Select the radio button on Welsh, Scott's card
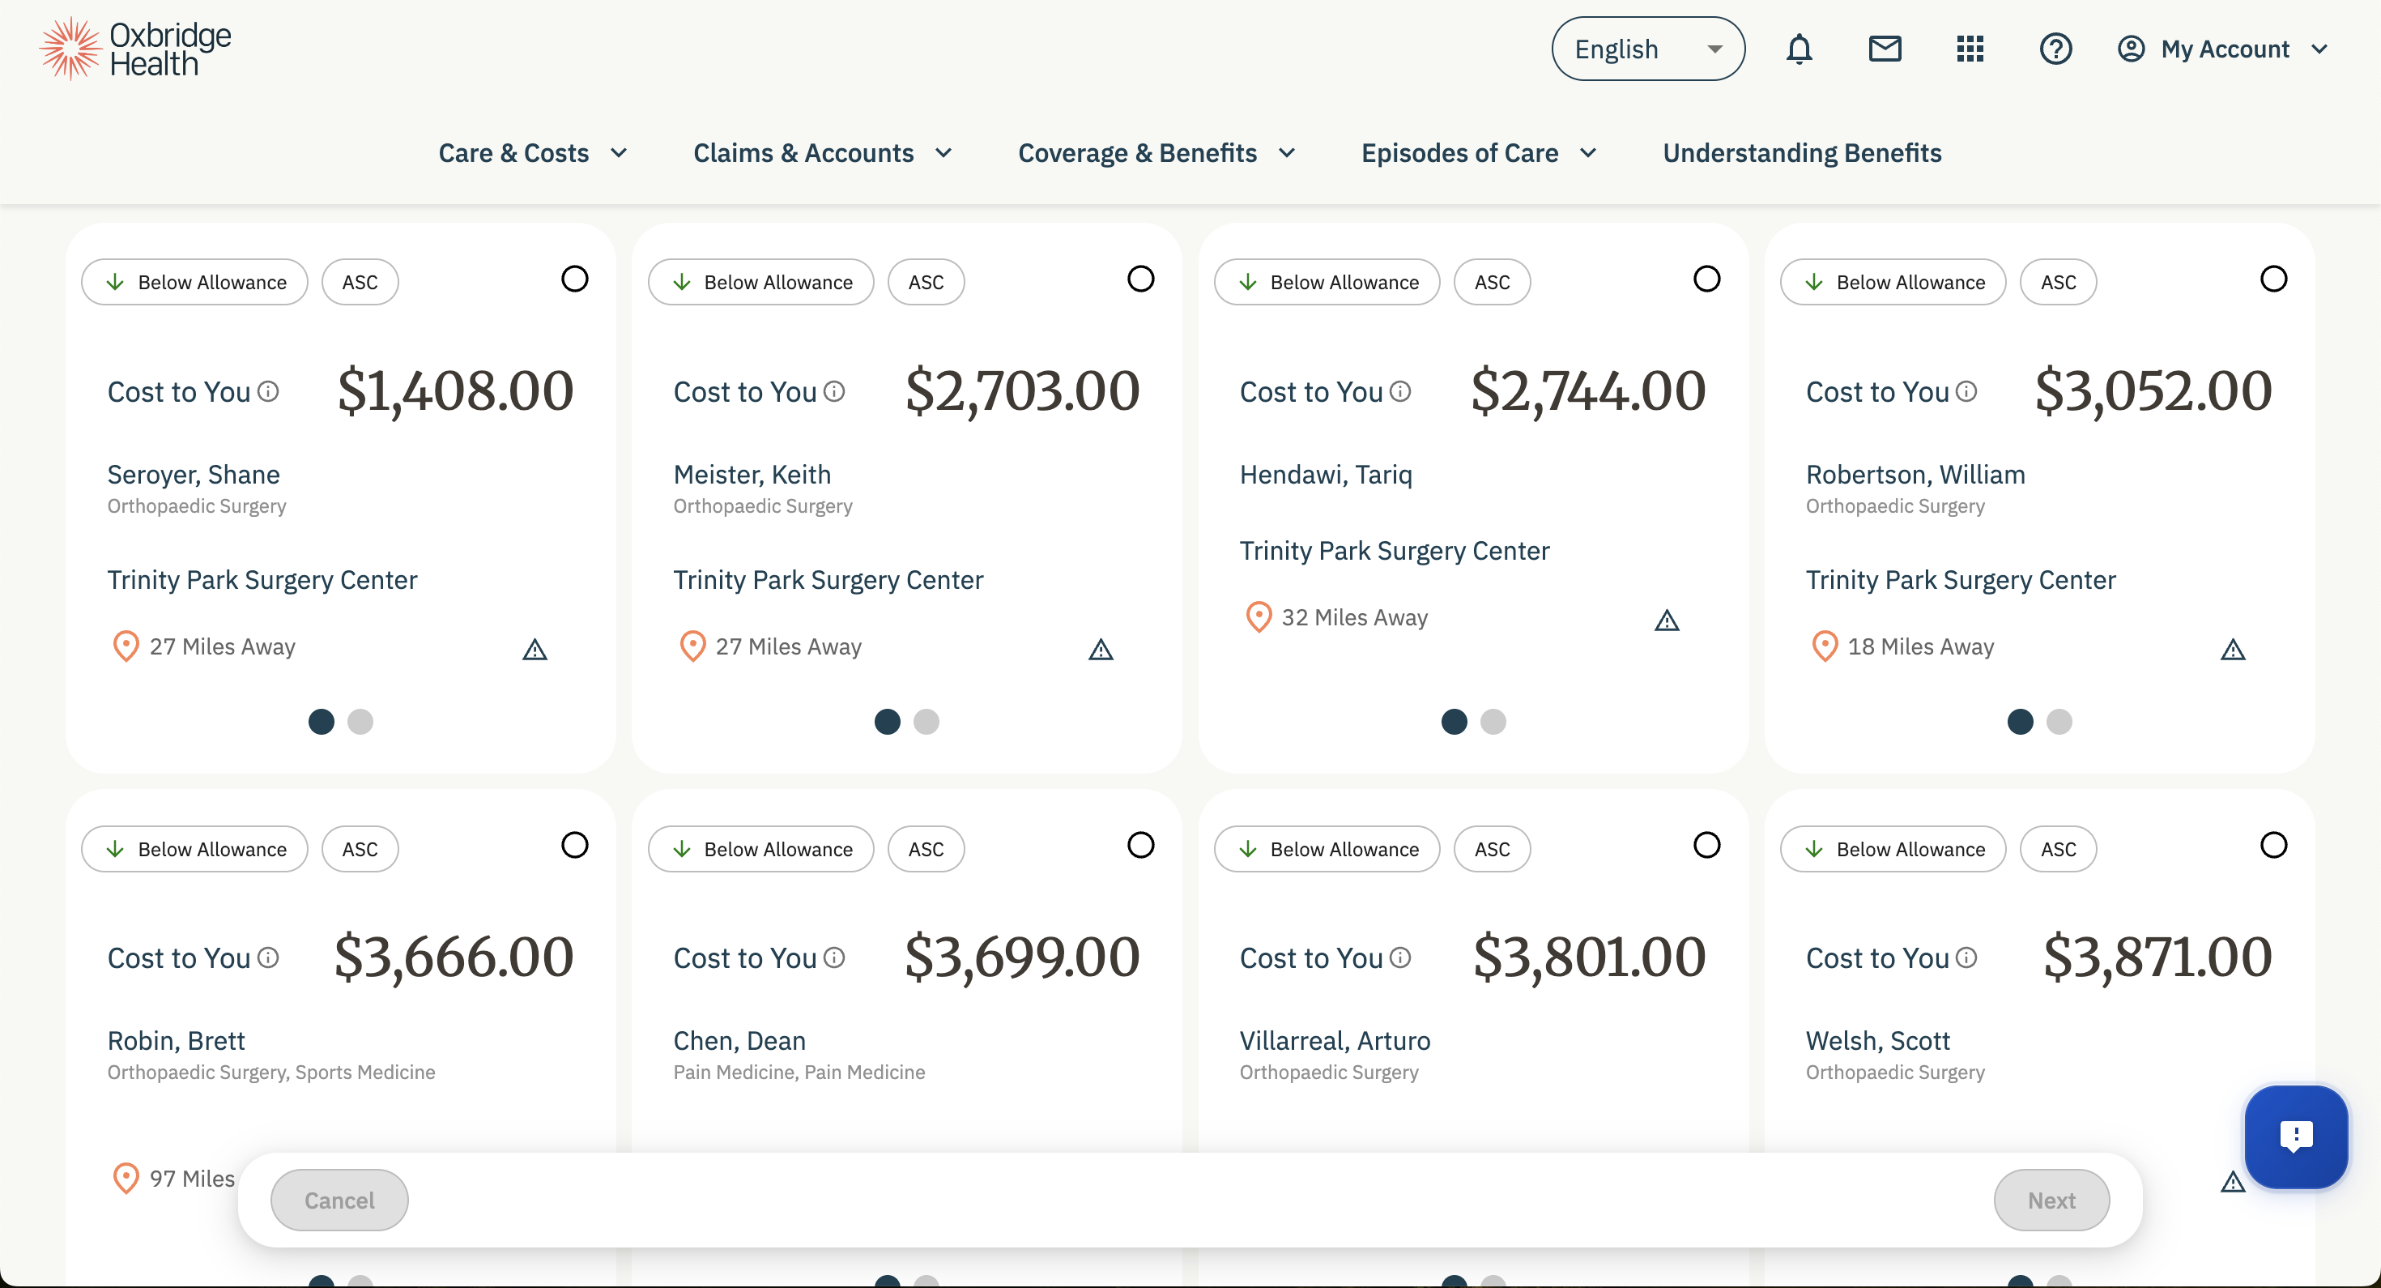 pos(2275,845)
